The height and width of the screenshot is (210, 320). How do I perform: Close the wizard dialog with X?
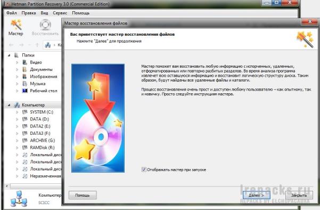coord(310,22)
